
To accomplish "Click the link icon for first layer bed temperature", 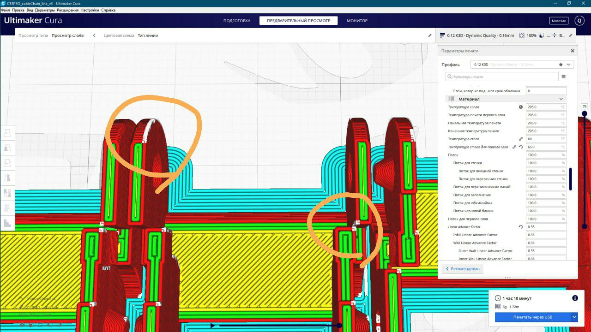I will (x=514, y=147).
